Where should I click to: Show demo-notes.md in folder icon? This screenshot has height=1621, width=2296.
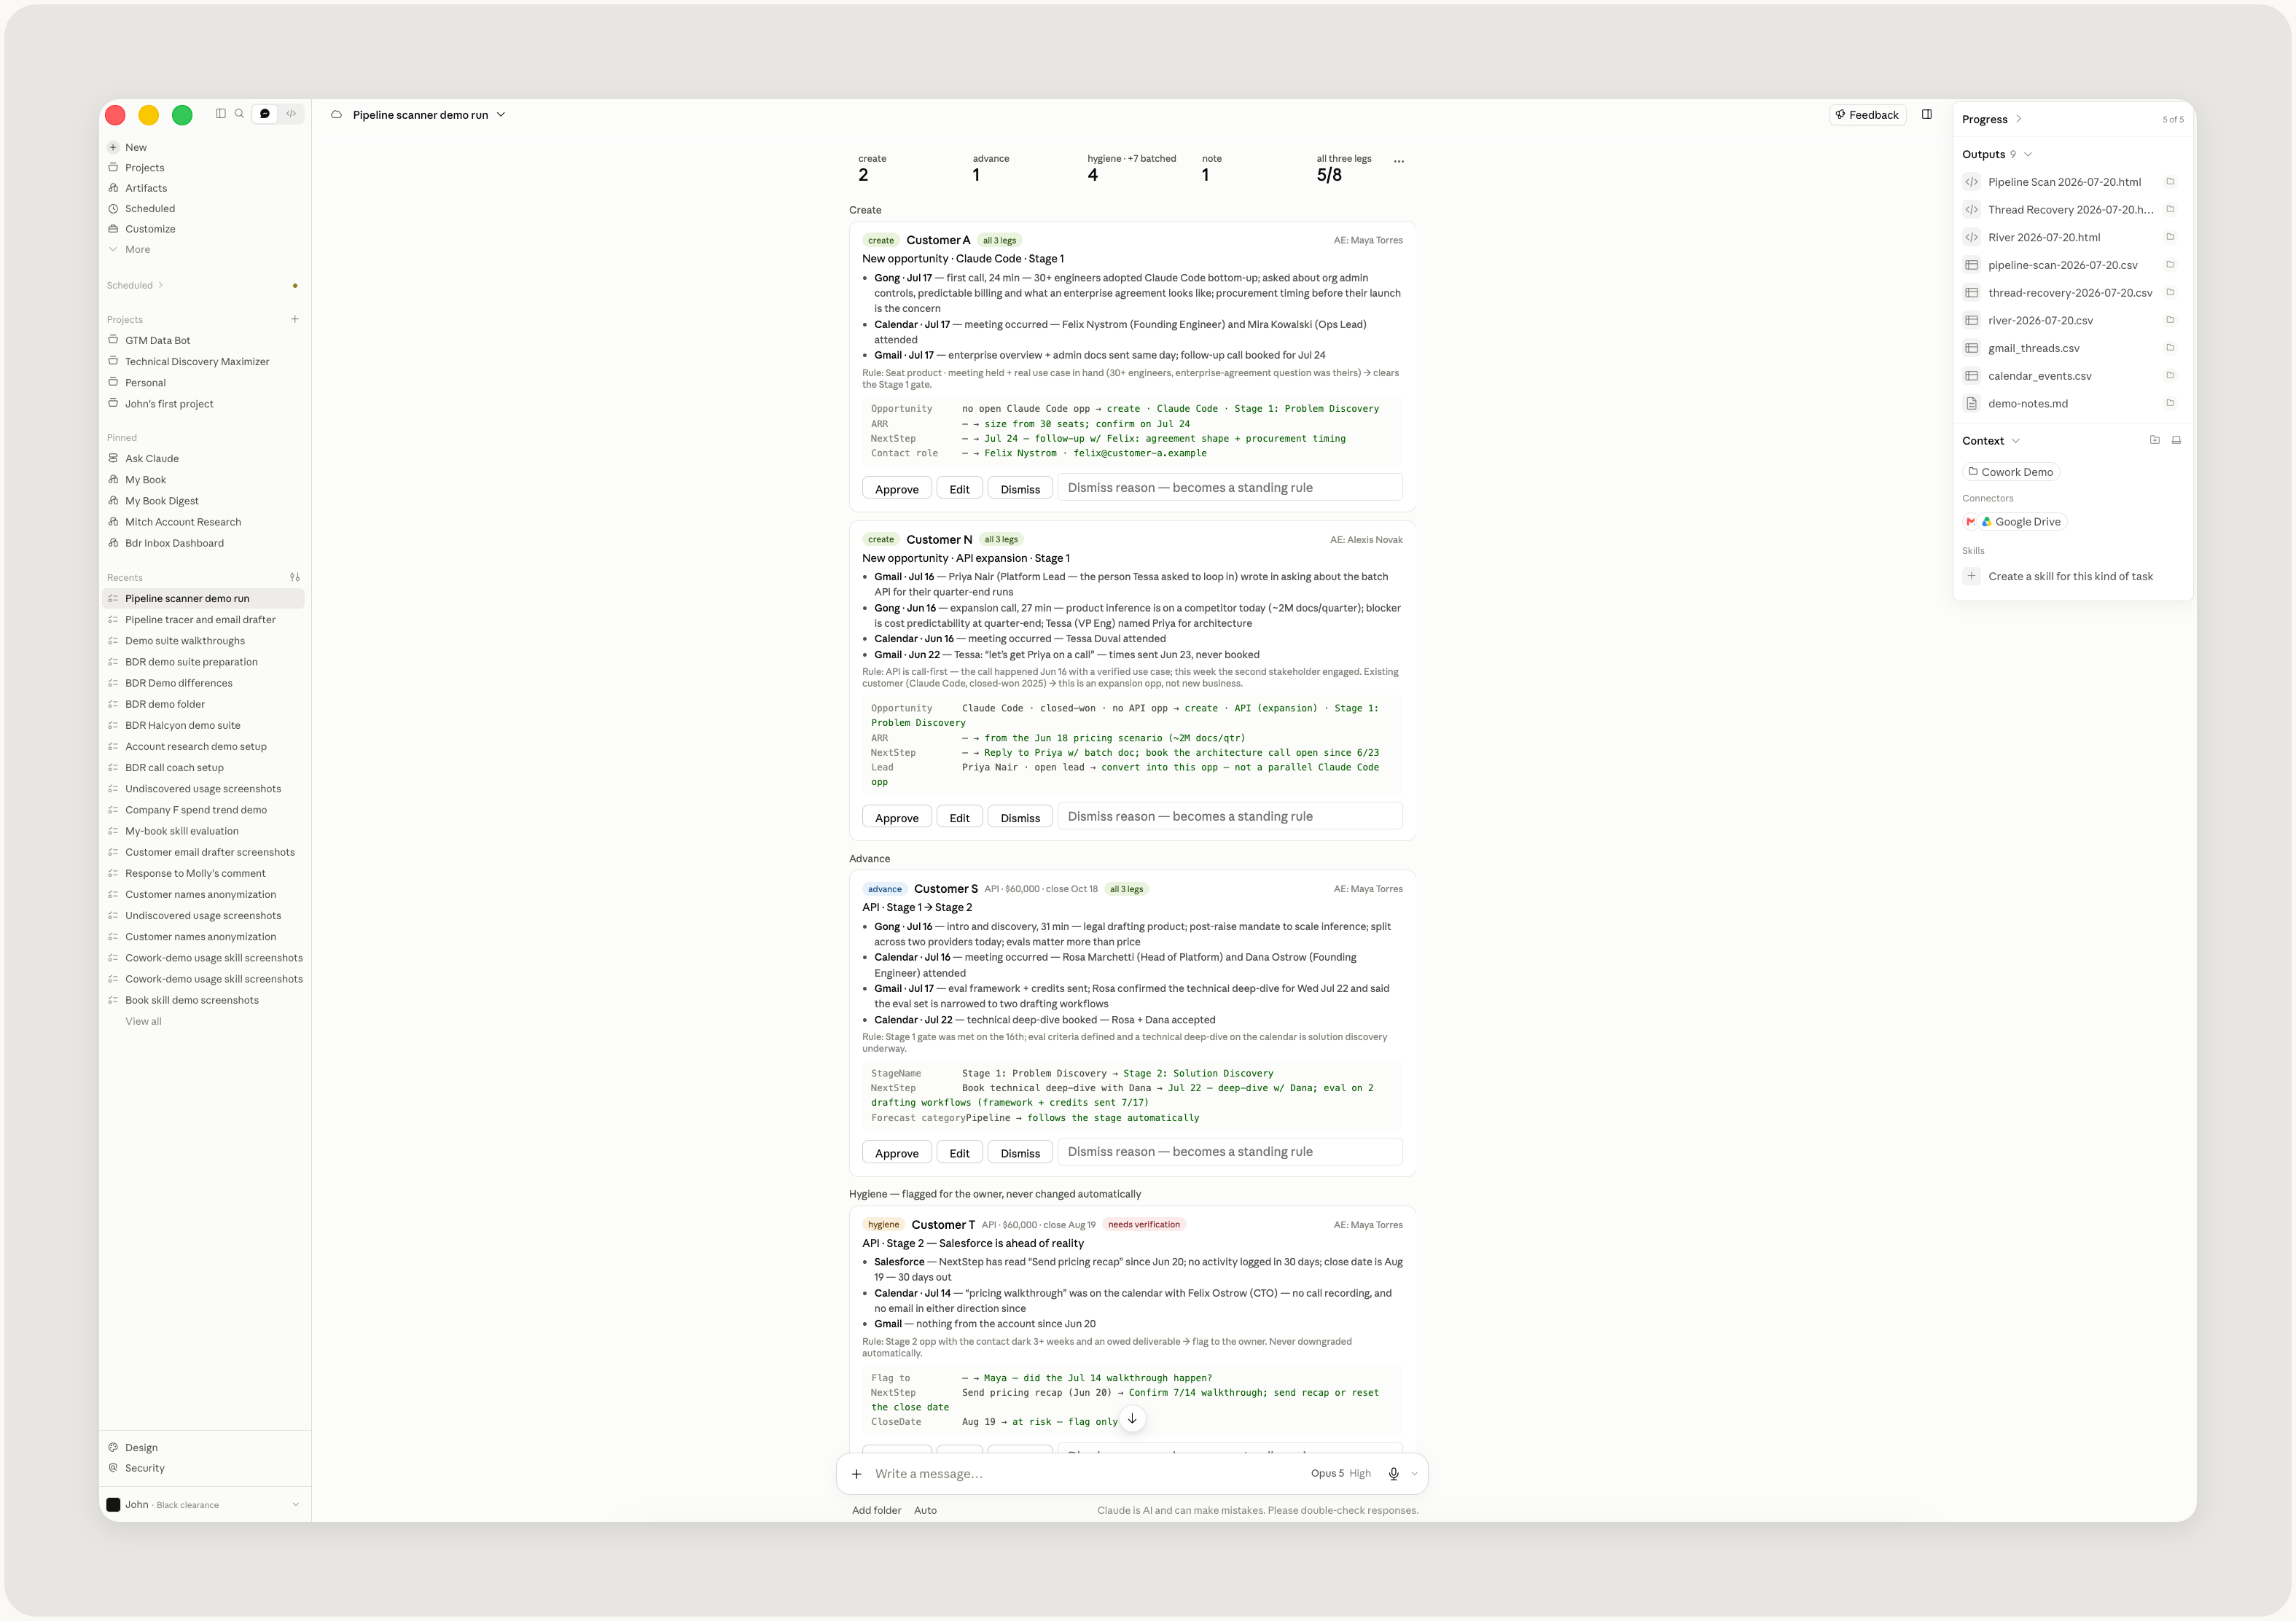pyautogui.click(x=2170, y=403)
